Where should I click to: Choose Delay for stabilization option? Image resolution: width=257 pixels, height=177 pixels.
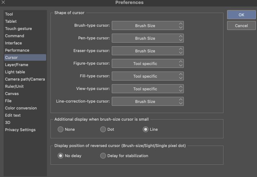click(x=103, y=156)
